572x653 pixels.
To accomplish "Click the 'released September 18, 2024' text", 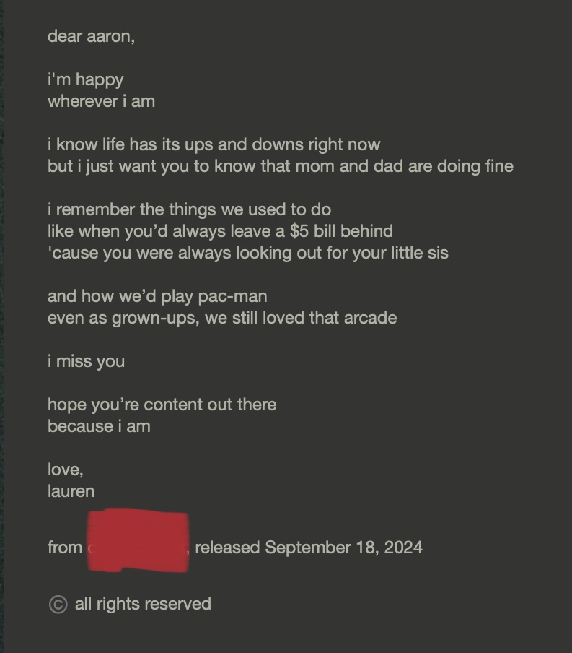I will [x=308, y=548].
